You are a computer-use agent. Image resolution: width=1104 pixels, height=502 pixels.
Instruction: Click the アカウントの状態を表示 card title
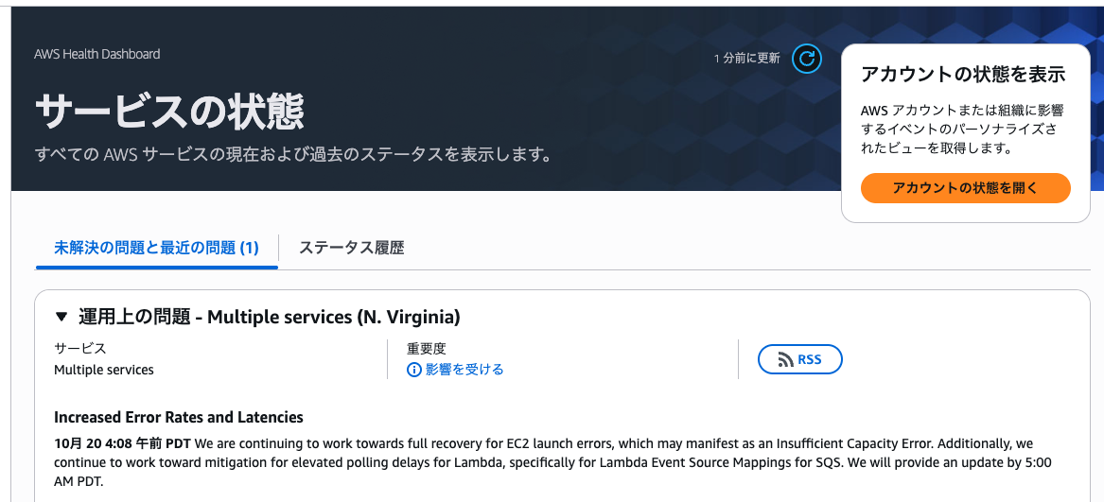click(963, 75)
